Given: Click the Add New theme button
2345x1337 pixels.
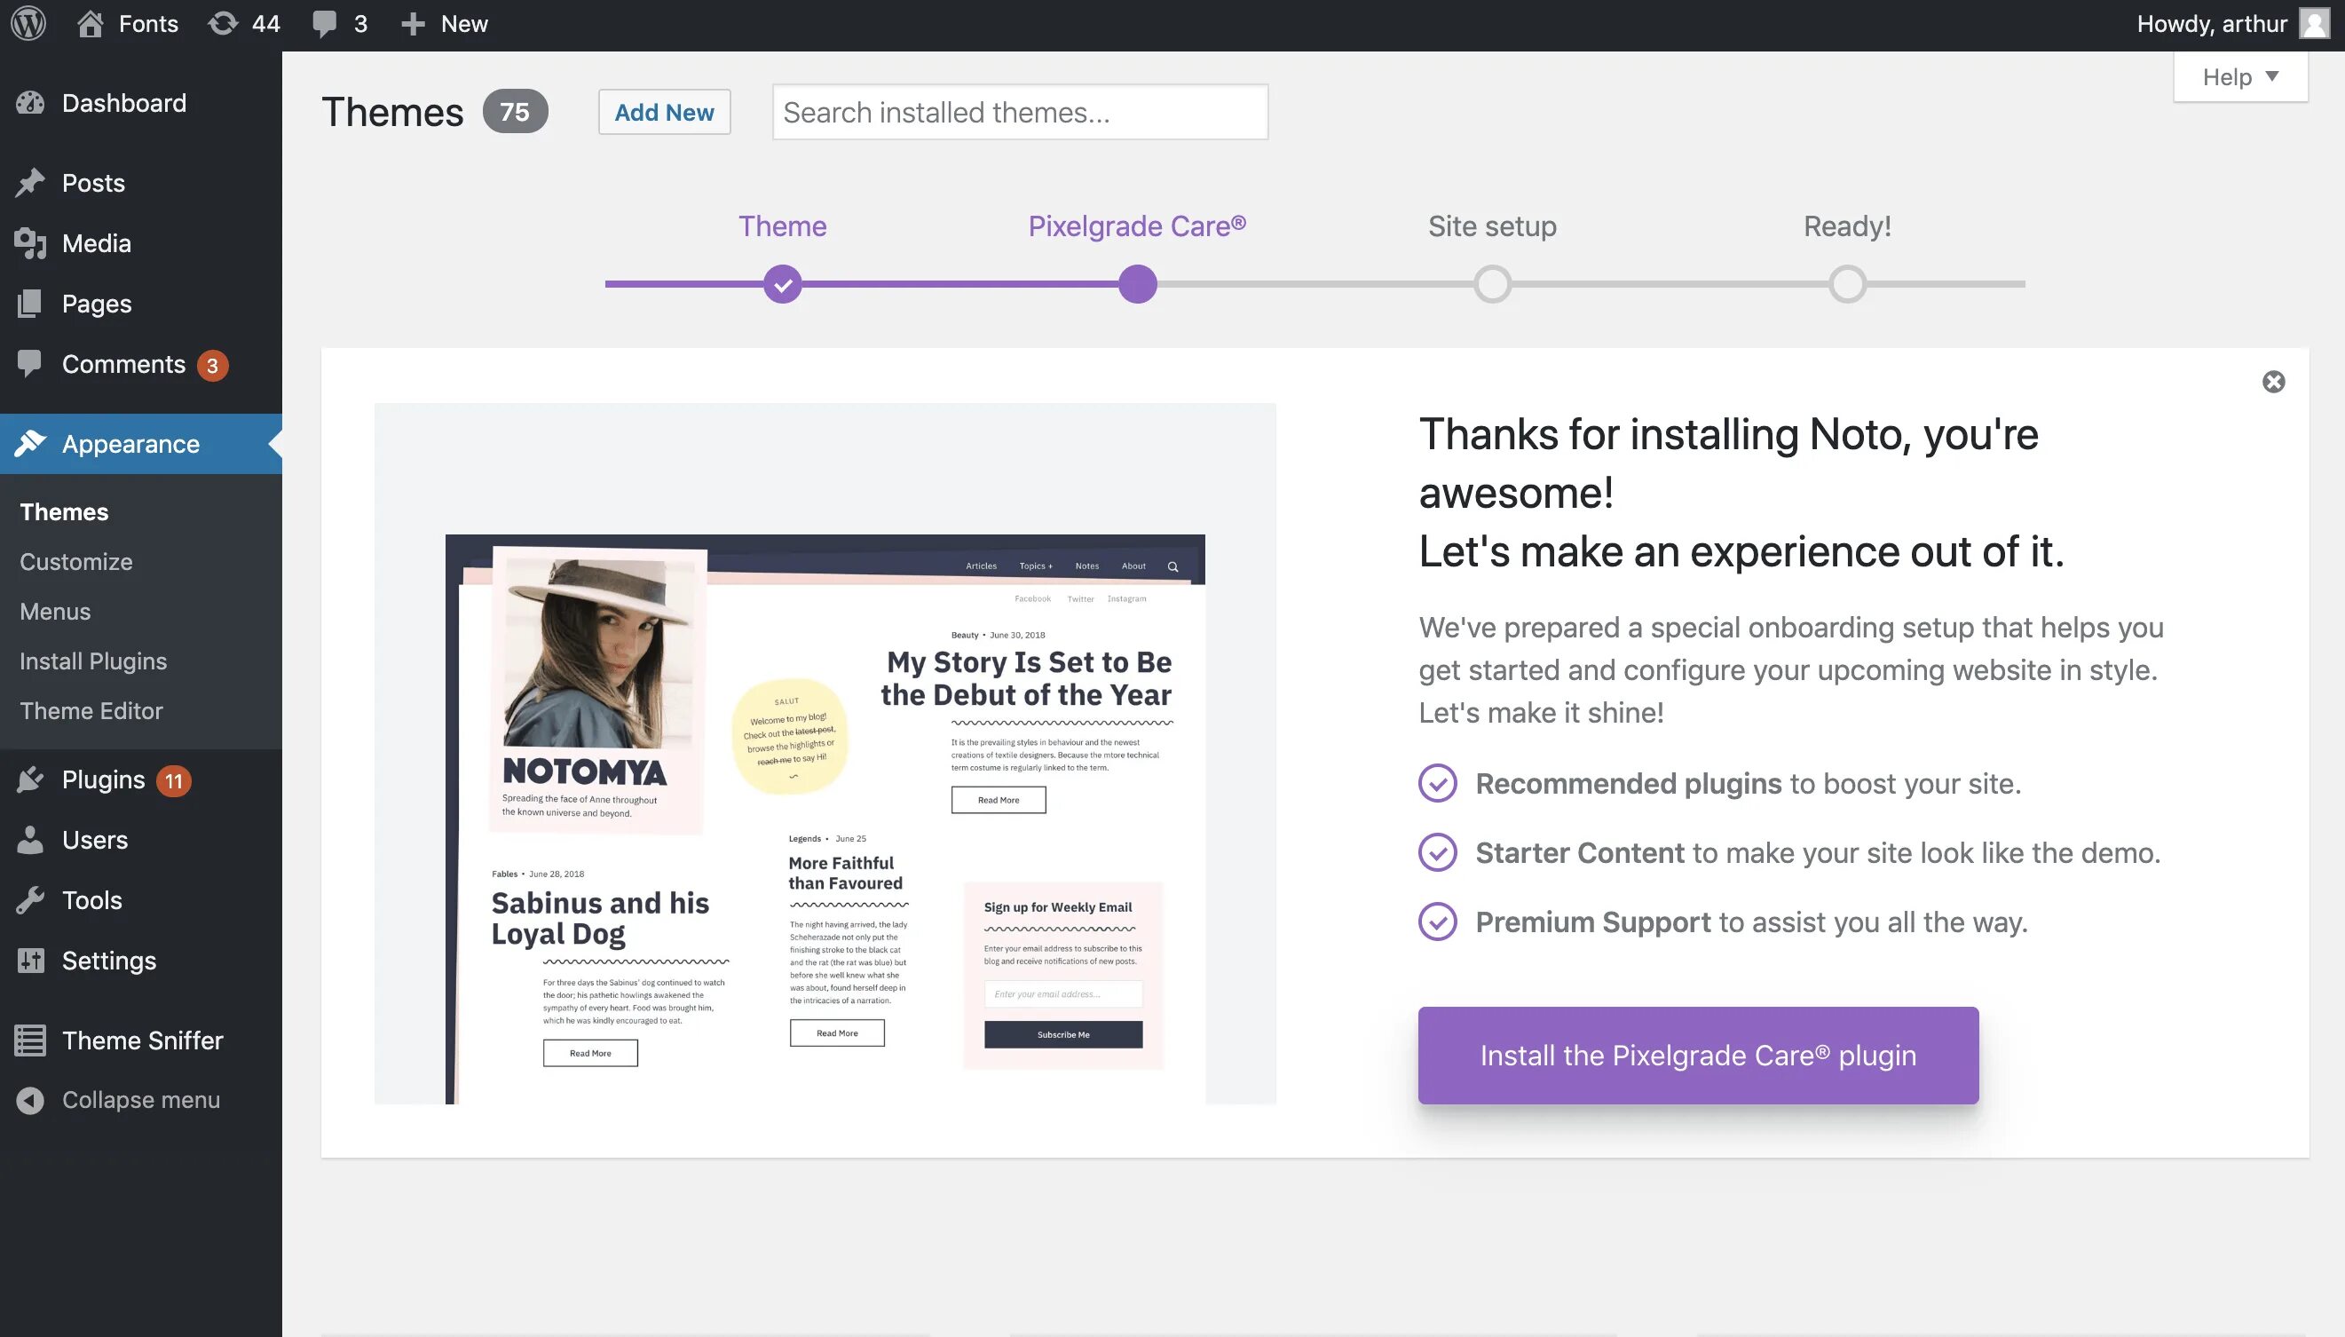Looking at the screenshot, I should 664,109.
